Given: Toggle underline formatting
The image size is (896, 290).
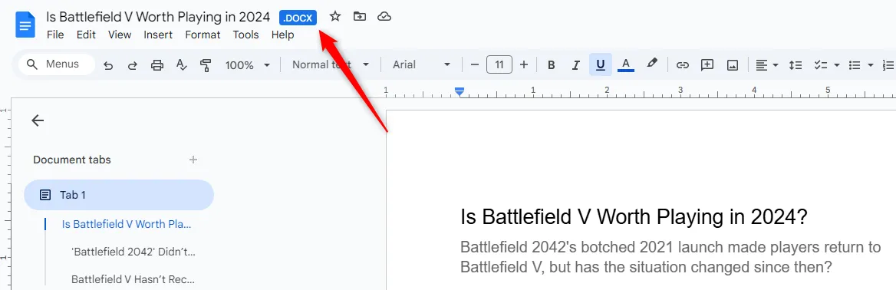Looking at the screenshot, I should tap(601, 64).
